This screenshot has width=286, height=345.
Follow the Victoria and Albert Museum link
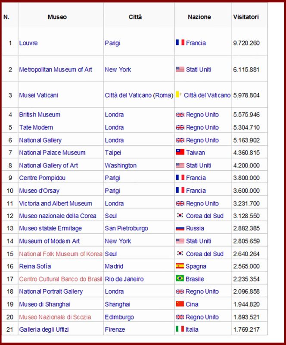(56, 204)
